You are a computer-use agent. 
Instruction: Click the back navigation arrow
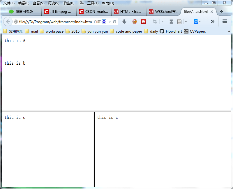coord(8,22)
